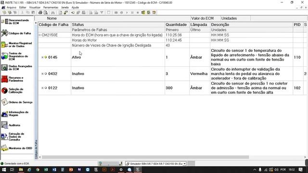Click the Nome header in top pane
The image size is (308, 173).
tap(52, 18)
